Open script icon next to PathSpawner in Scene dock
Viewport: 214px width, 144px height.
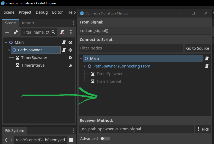[x=64, y=50]
